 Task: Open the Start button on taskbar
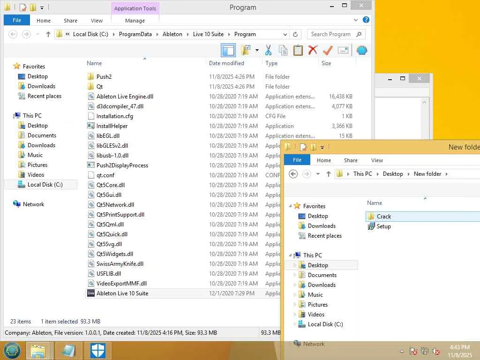click(12, 351)
